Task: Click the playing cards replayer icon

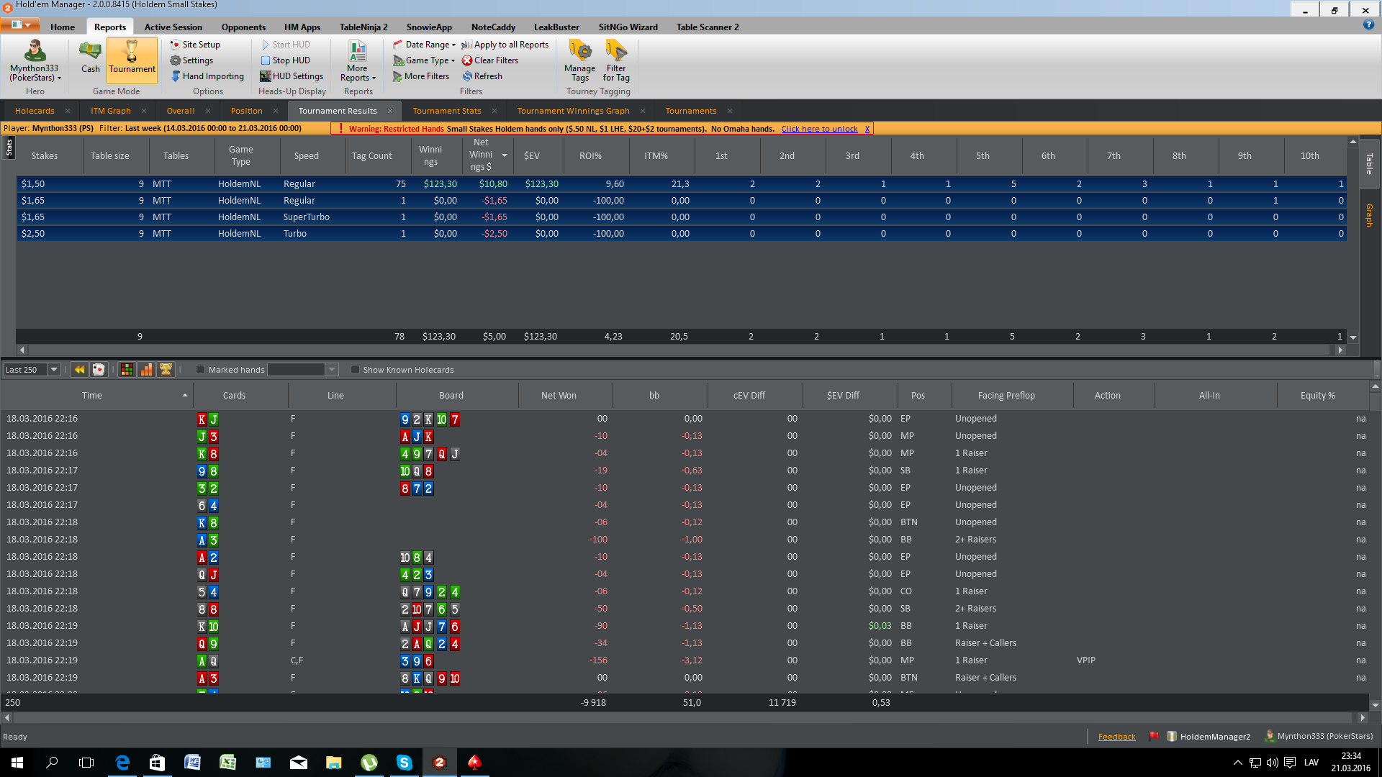Action: [99, 370]
